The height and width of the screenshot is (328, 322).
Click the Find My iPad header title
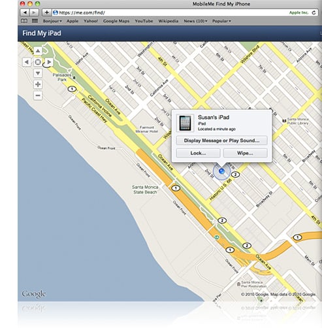(42, 33)
